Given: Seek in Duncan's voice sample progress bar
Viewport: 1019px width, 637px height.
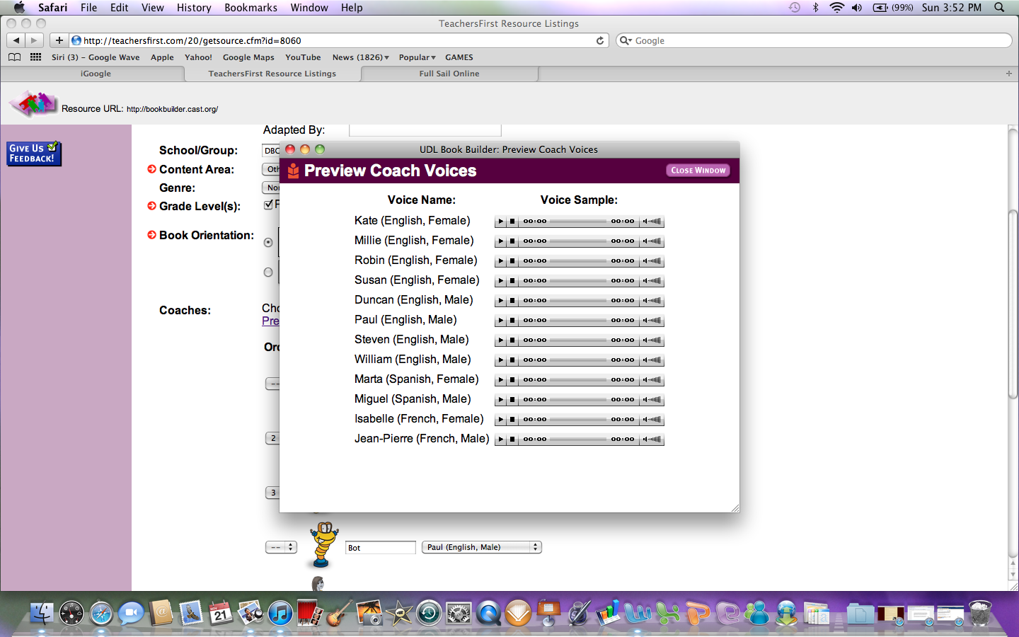Looking at the screenshot, I should (x=578, y=301).
